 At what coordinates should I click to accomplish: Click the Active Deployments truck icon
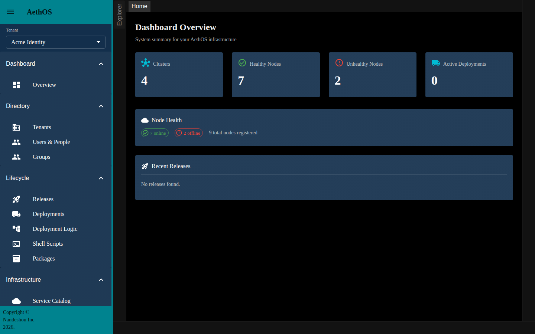[436, 63]
